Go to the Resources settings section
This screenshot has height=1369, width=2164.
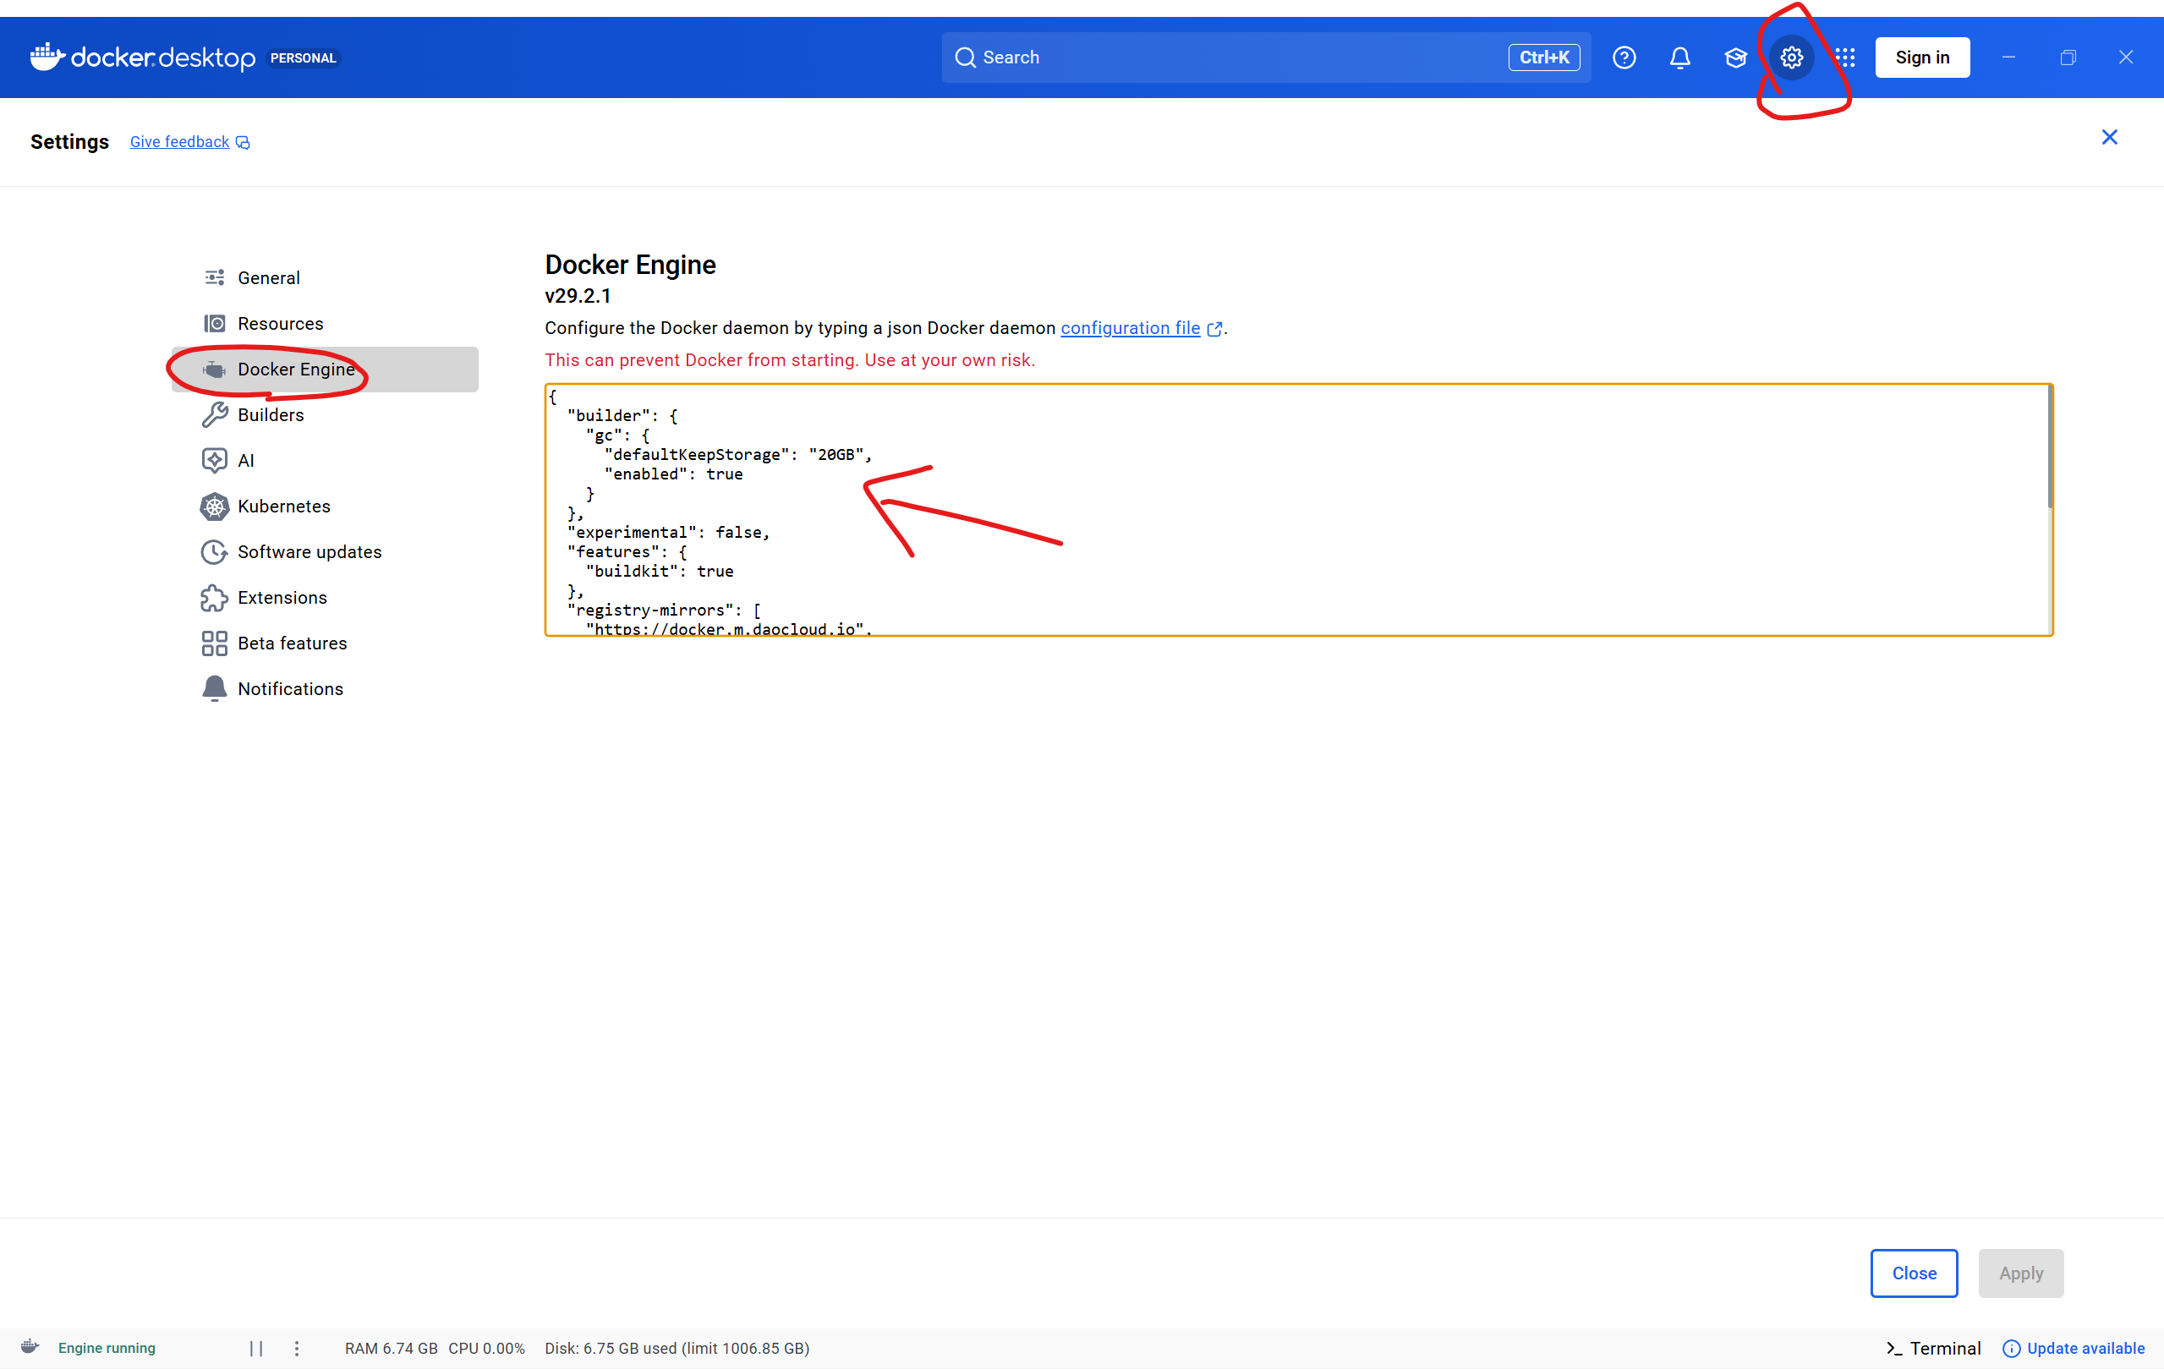click(x=280, y=324)
